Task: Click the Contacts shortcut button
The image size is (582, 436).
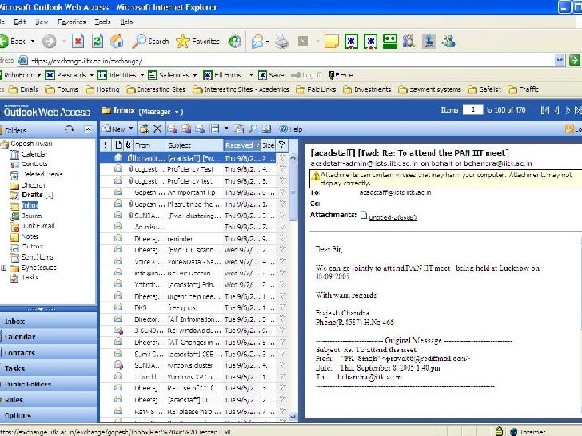Action: (48, 353)
